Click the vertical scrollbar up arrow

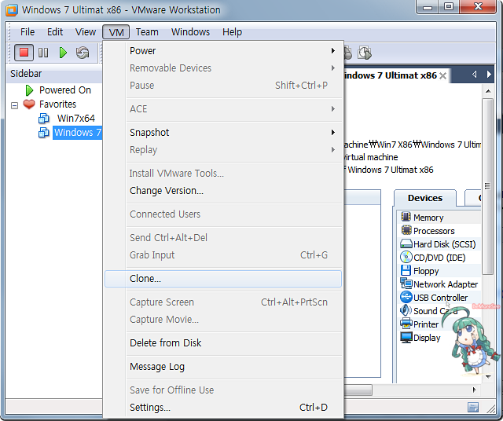(x=488, y=91)
